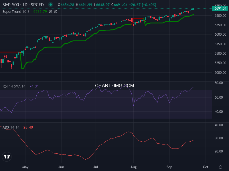The width and height of the screenshot is (229, 171).
Task: Click the CHART-IMG.COM watermark
Action: (114, 85)
